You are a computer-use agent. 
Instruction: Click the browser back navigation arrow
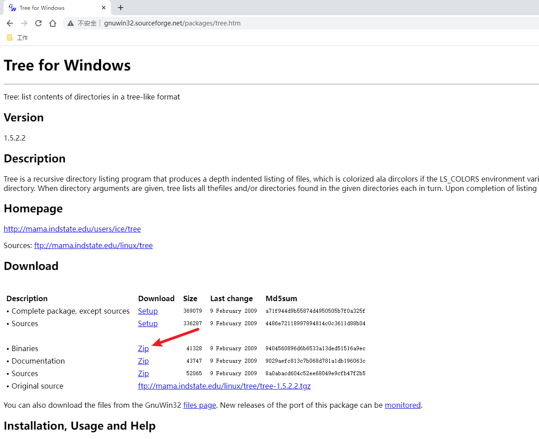[9, 23]
